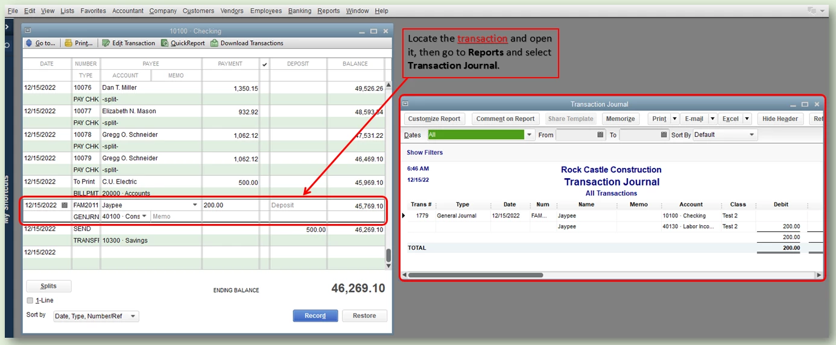Open To date calendar icon
Image resolution: width=836 pixels, height=345 pixels.
pos(664,135)
